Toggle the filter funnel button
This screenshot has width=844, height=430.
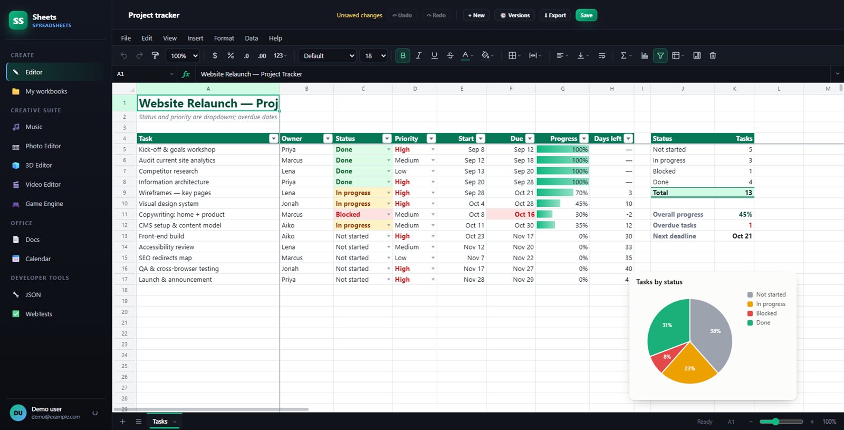660,55
